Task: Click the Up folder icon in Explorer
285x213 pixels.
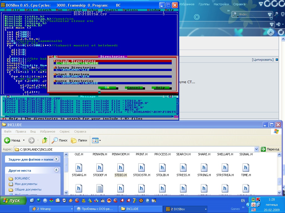Action: pos(45,140)
